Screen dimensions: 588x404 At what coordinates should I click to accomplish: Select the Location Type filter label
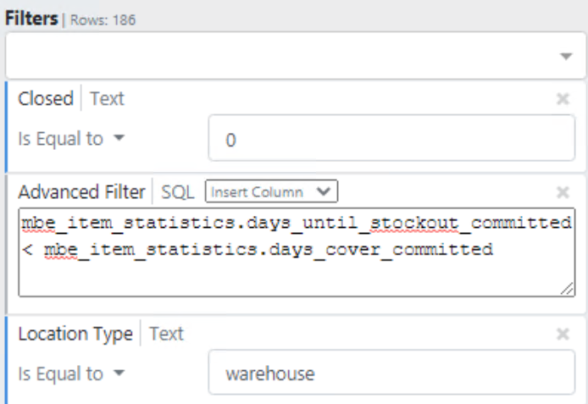(75, 335)
